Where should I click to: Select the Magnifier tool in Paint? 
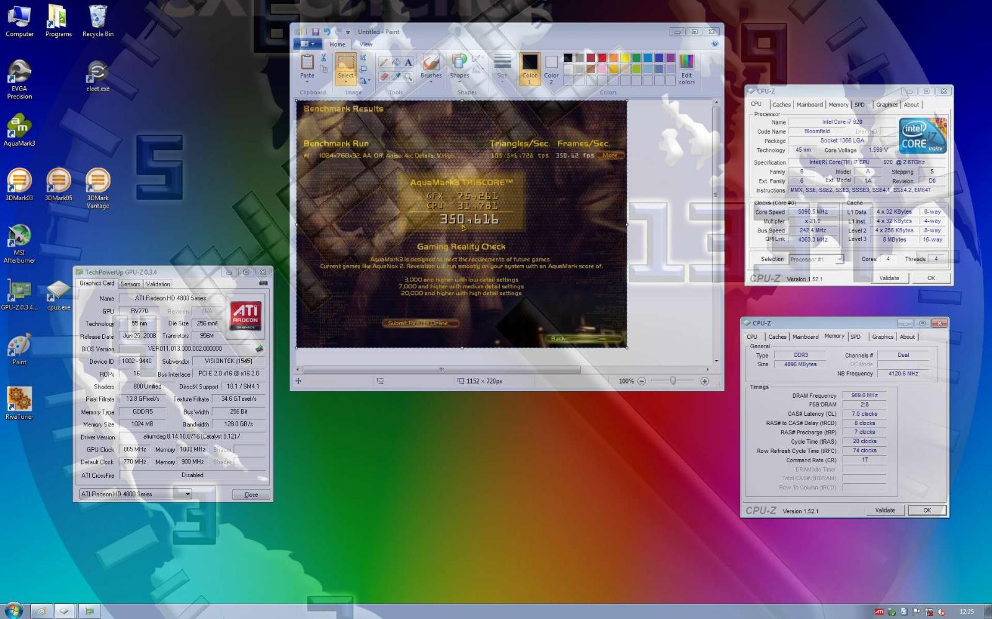pos(408,76)
